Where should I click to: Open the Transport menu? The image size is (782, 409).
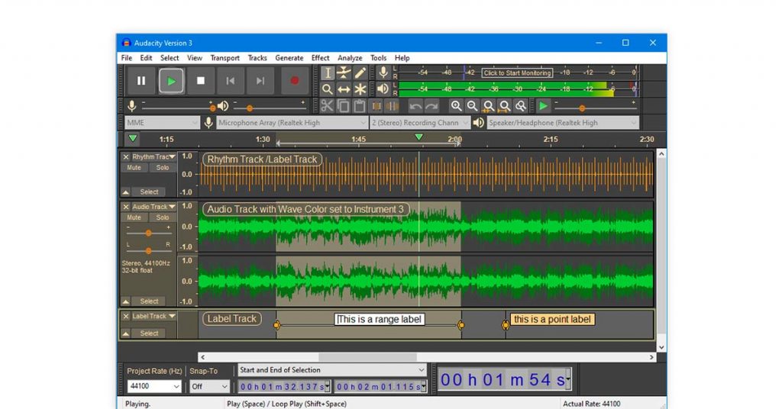point(225,58)
